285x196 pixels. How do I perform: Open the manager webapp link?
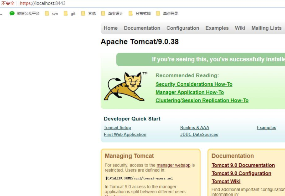[x=173, y=165]
